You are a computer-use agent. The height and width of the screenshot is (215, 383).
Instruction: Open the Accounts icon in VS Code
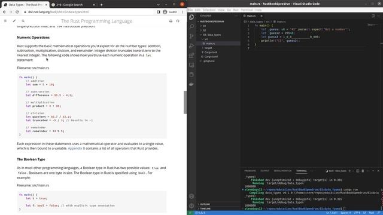coord(191,196)
